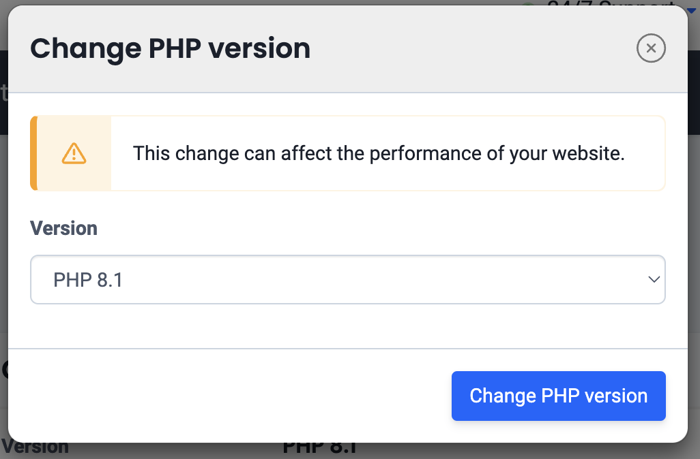Click the chevron arrow in the Version select
The image size is (700, 459).
coord(654,279)
